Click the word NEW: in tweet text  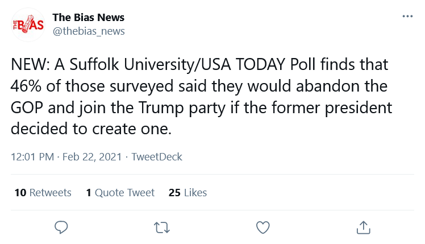(x=30, y=65)
